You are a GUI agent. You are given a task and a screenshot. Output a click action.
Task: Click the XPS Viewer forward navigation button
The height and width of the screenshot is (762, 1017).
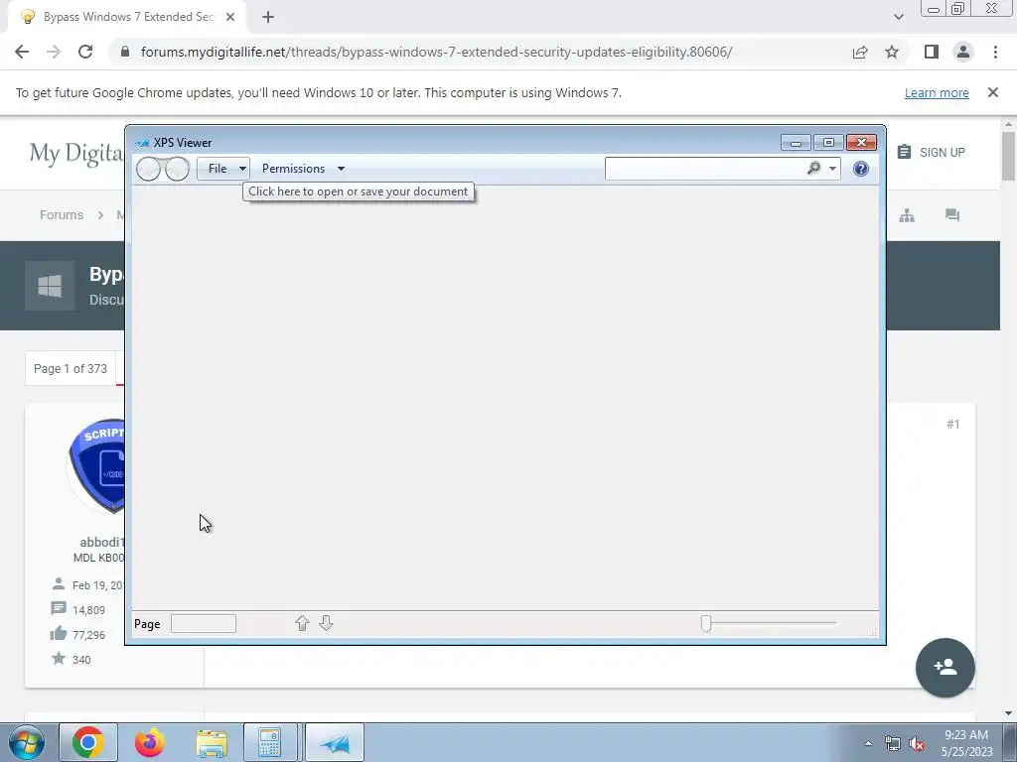click(177, 169)
